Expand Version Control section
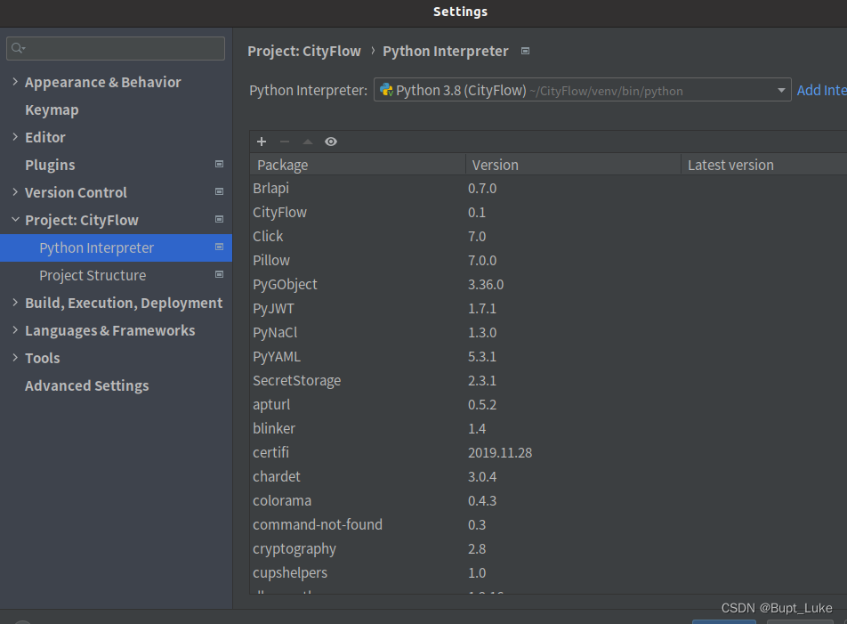The image size is (847, 624). [15, 191]
